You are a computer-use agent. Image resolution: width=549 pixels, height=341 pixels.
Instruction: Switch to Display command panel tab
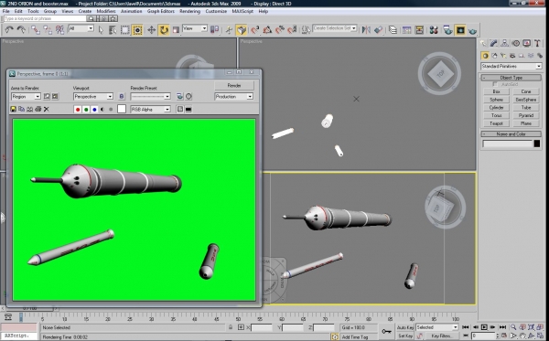tap(526, 43)
